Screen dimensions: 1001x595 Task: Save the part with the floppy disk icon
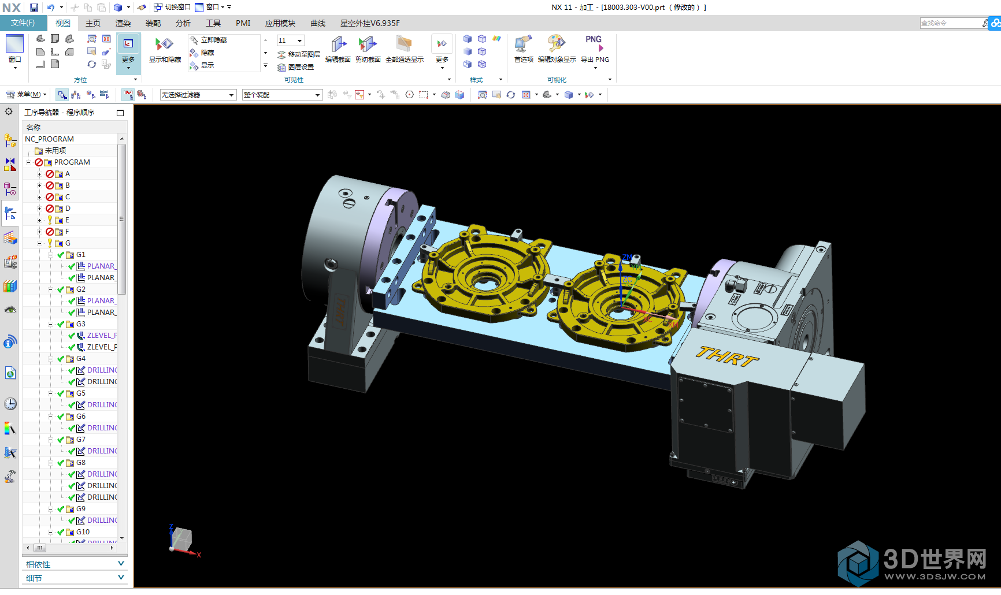34,8
